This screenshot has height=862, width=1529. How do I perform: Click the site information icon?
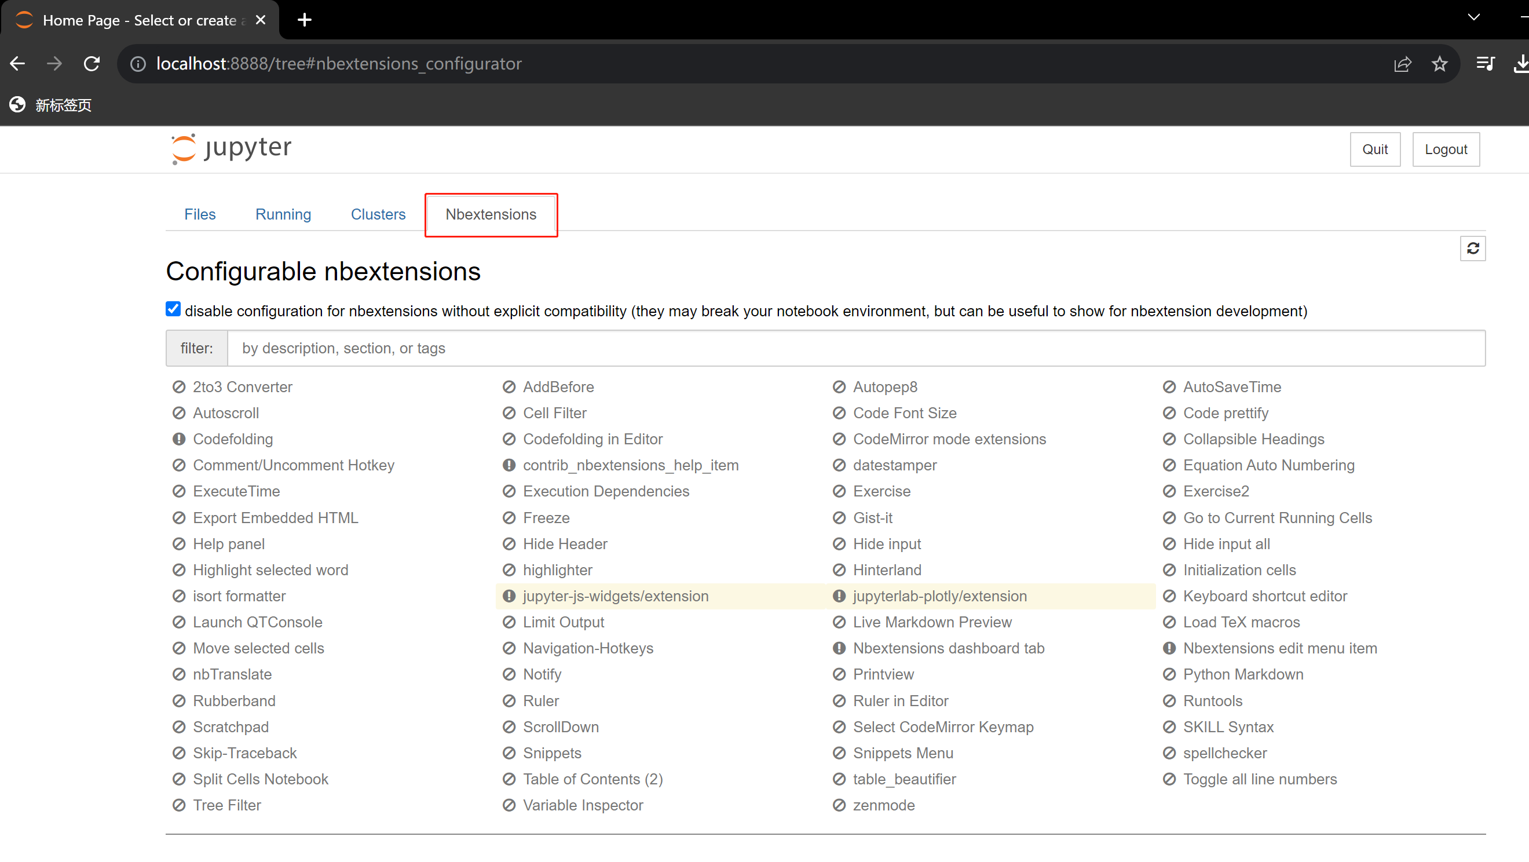tap(138, 64)
